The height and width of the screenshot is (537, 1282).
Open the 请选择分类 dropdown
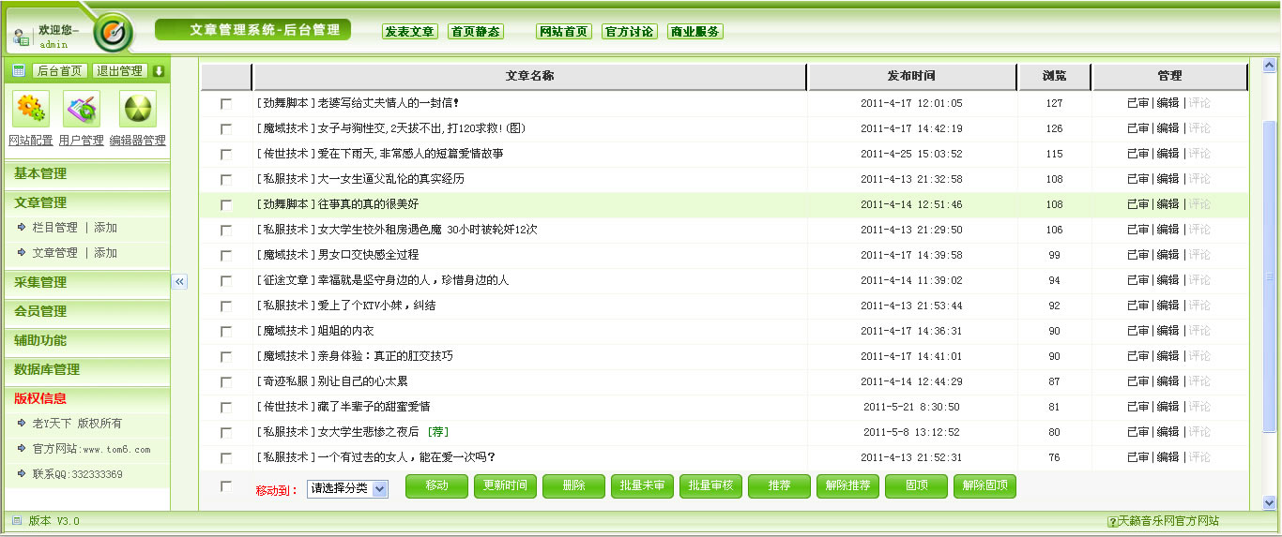coord(347,488)
